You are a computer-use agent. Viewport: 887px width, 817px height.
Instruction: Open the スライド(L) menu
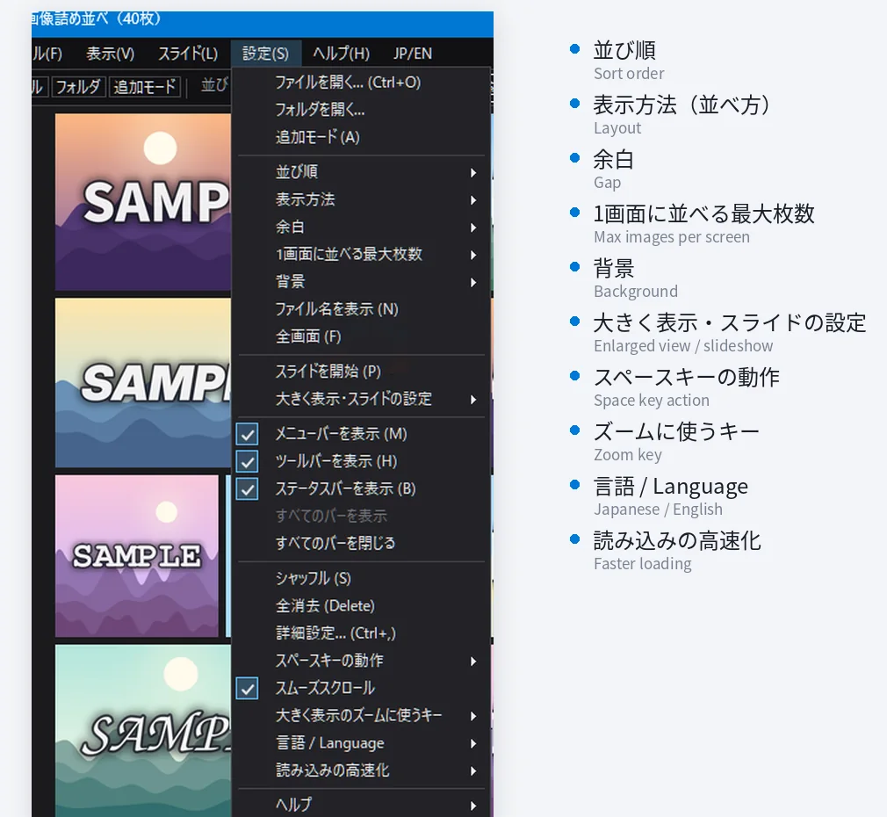click(x=188, y=54)
